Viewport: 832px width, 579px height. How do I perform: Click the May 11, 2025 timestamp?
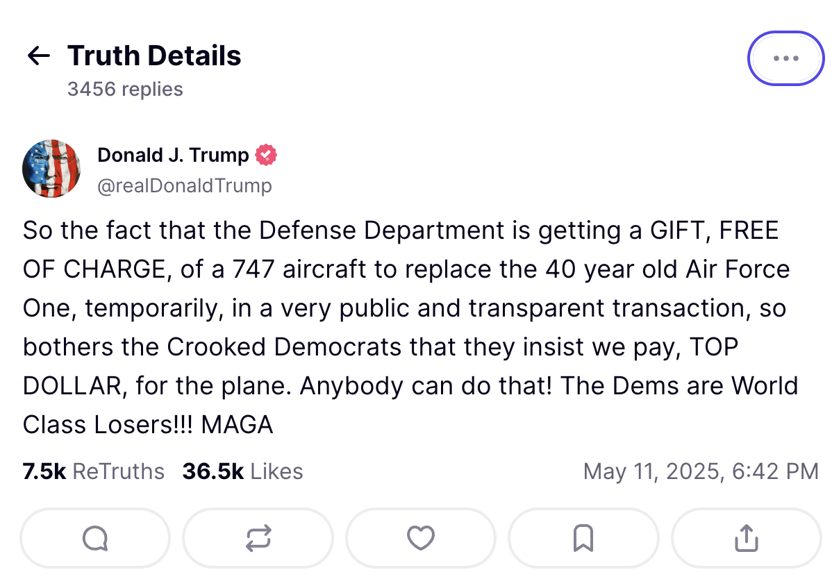click(701, 471)
